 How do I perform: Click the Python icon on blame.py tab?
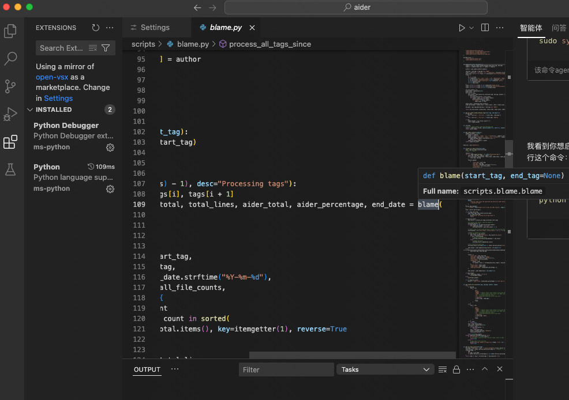point(203,28)
